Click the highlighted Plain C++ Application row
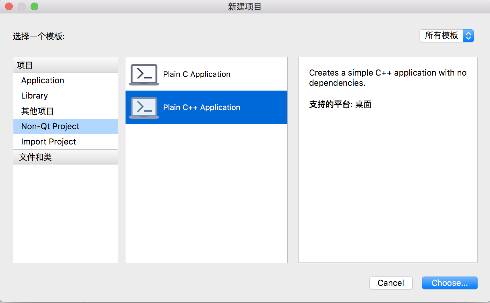Image resolution: width=490 pixels, height=303 pixels. (x=206, y=107)
